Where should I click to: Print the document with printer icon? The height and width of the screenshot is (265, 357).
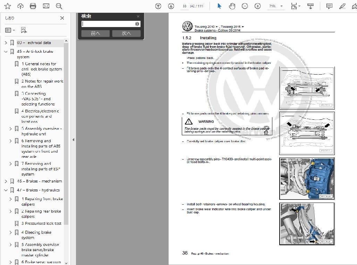coord(33,6)
